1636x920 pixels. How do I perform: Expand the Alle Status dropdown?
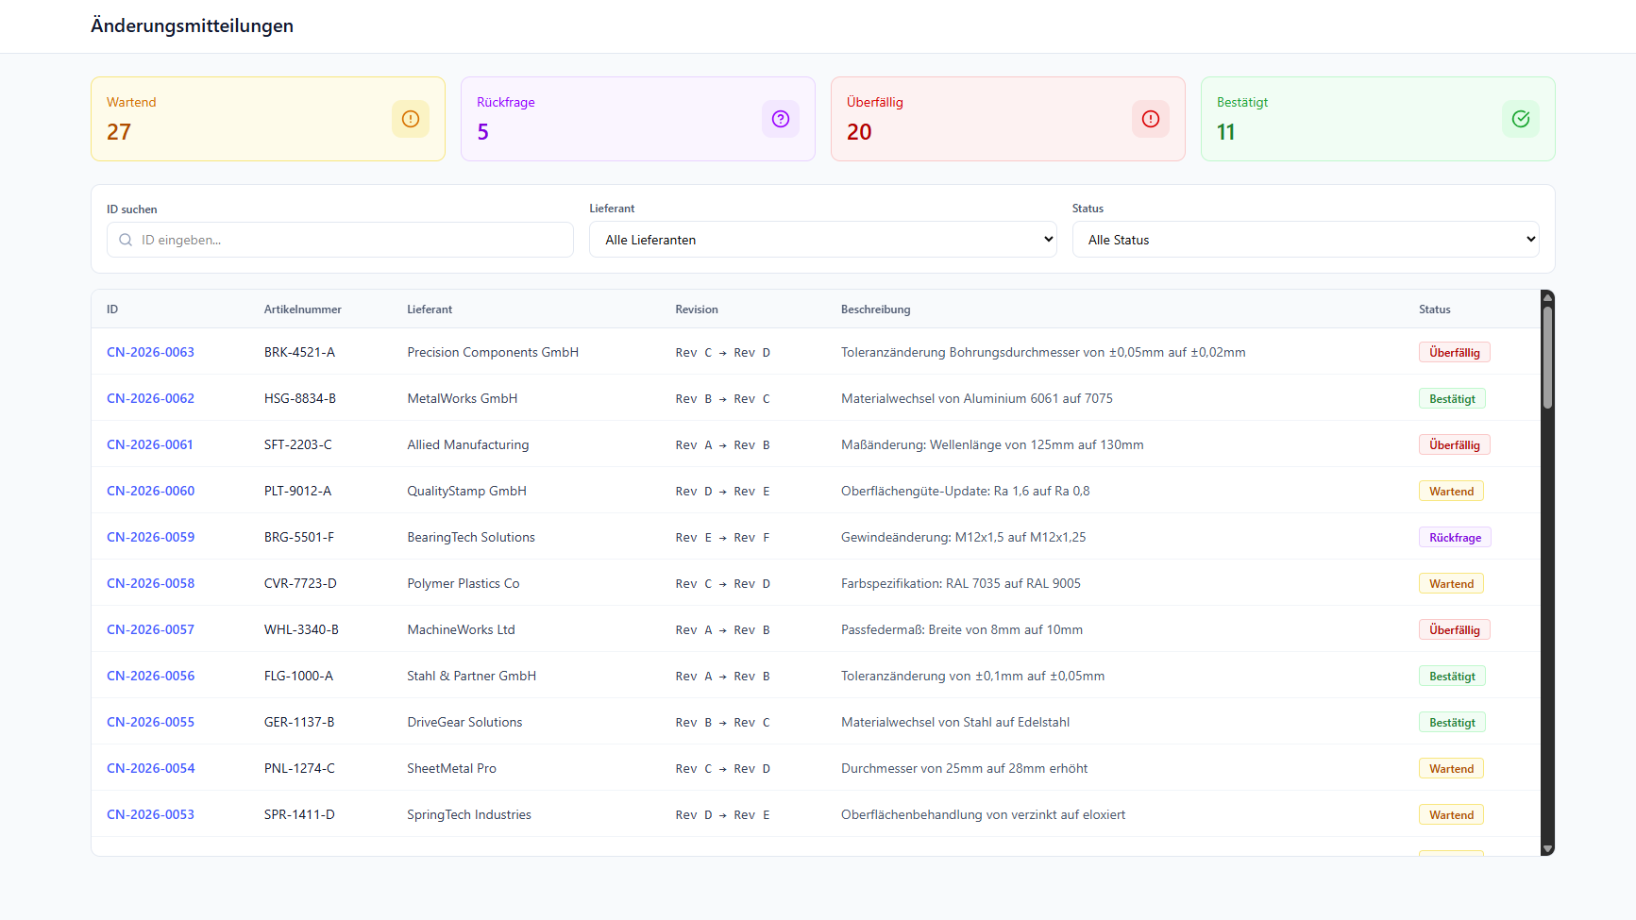tap(1305, 240)
